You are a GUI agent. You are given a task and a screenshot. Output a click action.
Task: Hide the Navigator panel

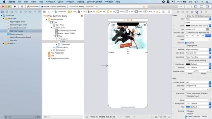(x=195, y=7)
